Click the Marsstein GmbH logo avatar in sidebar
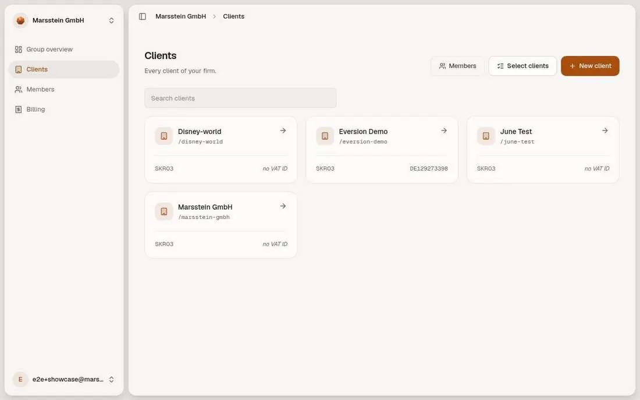The height and width of the screenshot is (400, 640). 20,20
